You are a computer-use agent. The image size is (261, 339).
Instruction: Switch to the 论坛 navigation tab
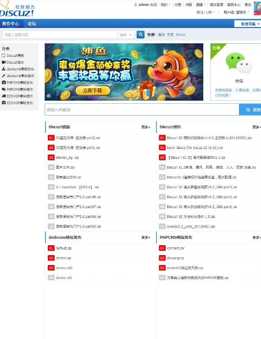(32, 24)
